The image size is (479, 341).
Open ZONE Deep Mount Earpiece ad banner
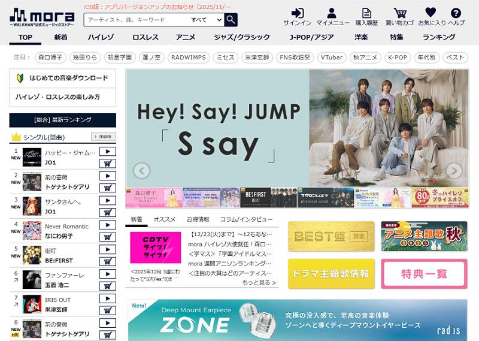click(298, 320)
